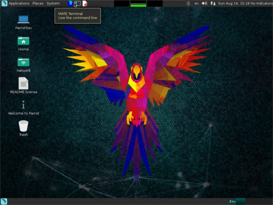The height and width of the screenshot is (205, 273).
Task: Open the Applications menu
Action: 19,3
